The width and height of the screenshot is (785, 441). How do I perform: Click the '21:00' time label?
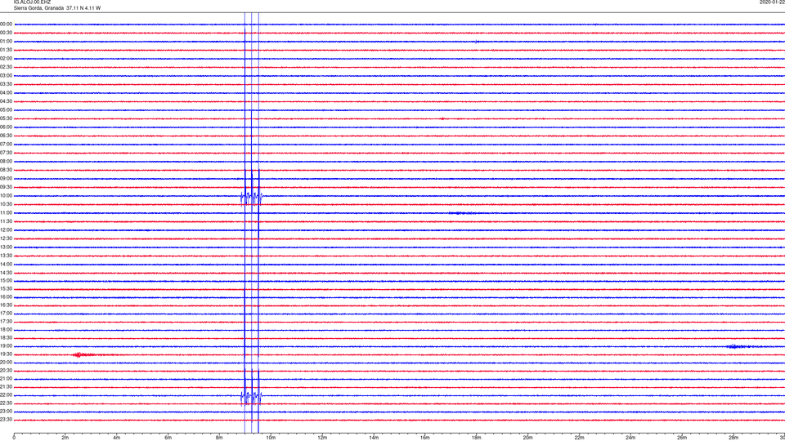coord(7,379)
